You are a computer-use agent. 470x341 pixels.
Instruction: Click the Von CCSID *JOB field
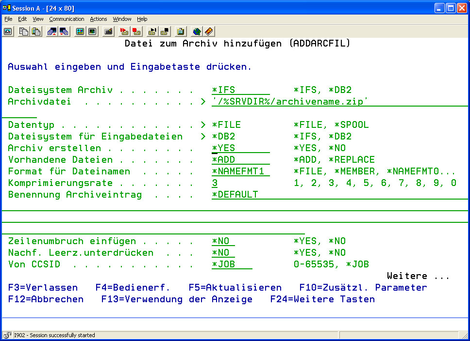coord(232,264)
